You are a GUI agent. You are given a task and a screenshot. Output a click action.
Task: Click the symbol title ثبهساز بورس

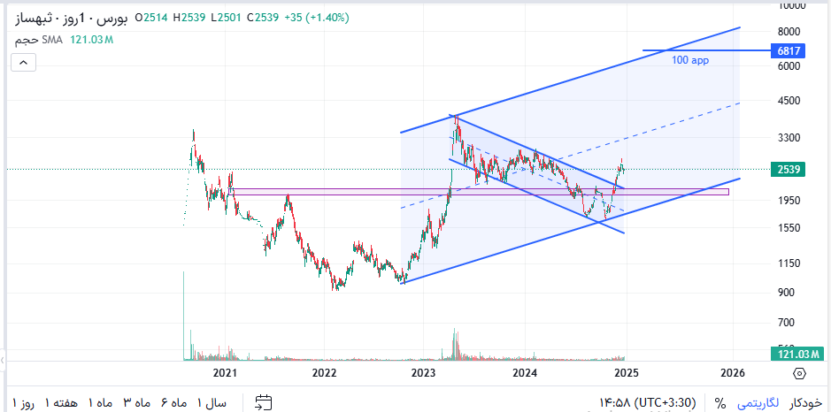(71, 18)
